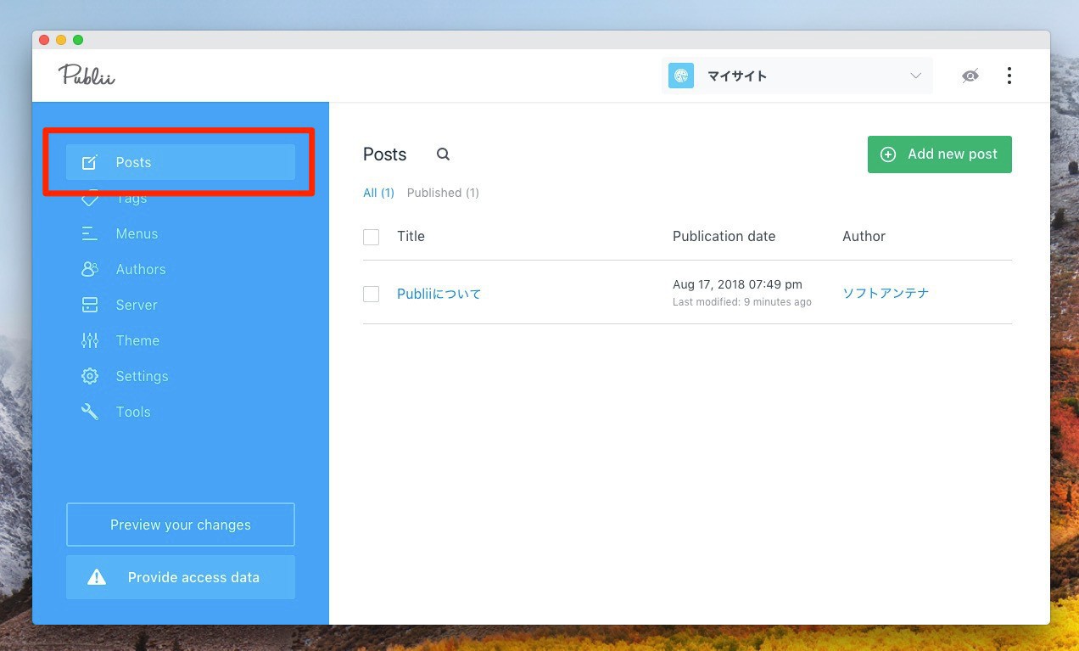
Task: Click the Settings gear icon
Action: [90, 376]
